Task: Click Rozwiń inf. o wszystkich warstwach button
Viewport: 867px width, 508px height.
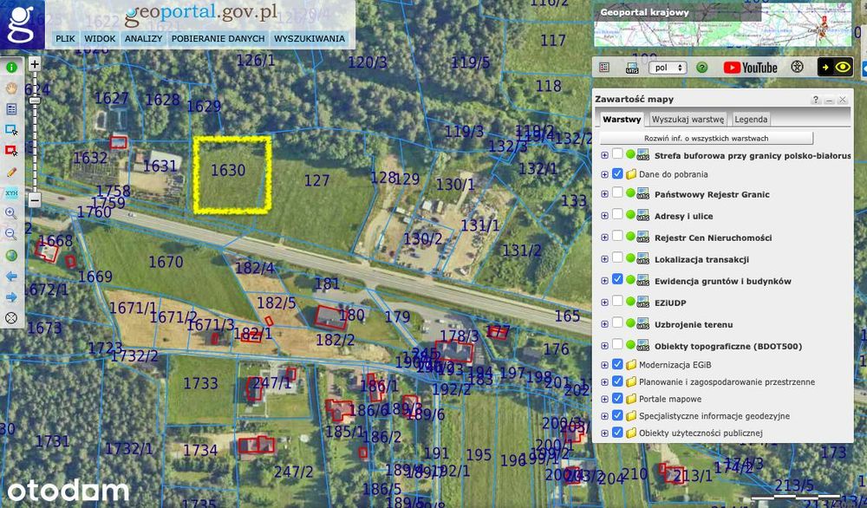Action: tap(706, 138)
